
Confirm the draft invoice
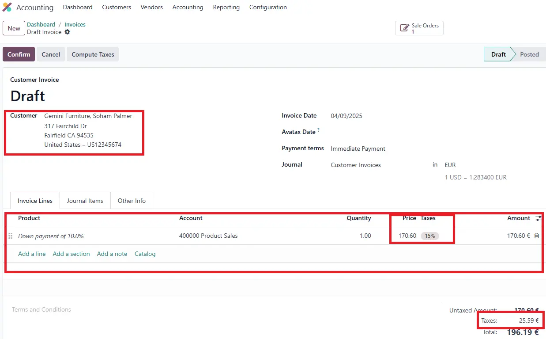pos(19,54)
